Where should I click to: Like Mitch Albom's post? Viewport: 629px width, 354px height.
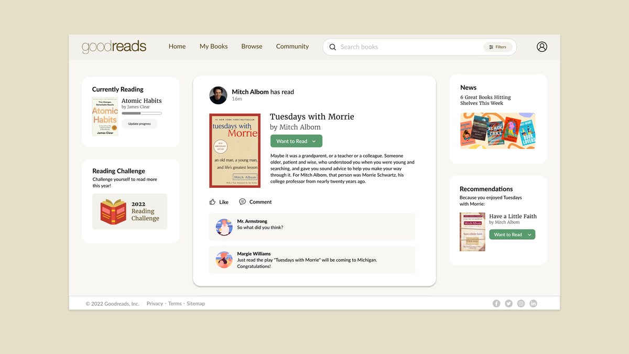pyautogui.click(x=218, y=201)
